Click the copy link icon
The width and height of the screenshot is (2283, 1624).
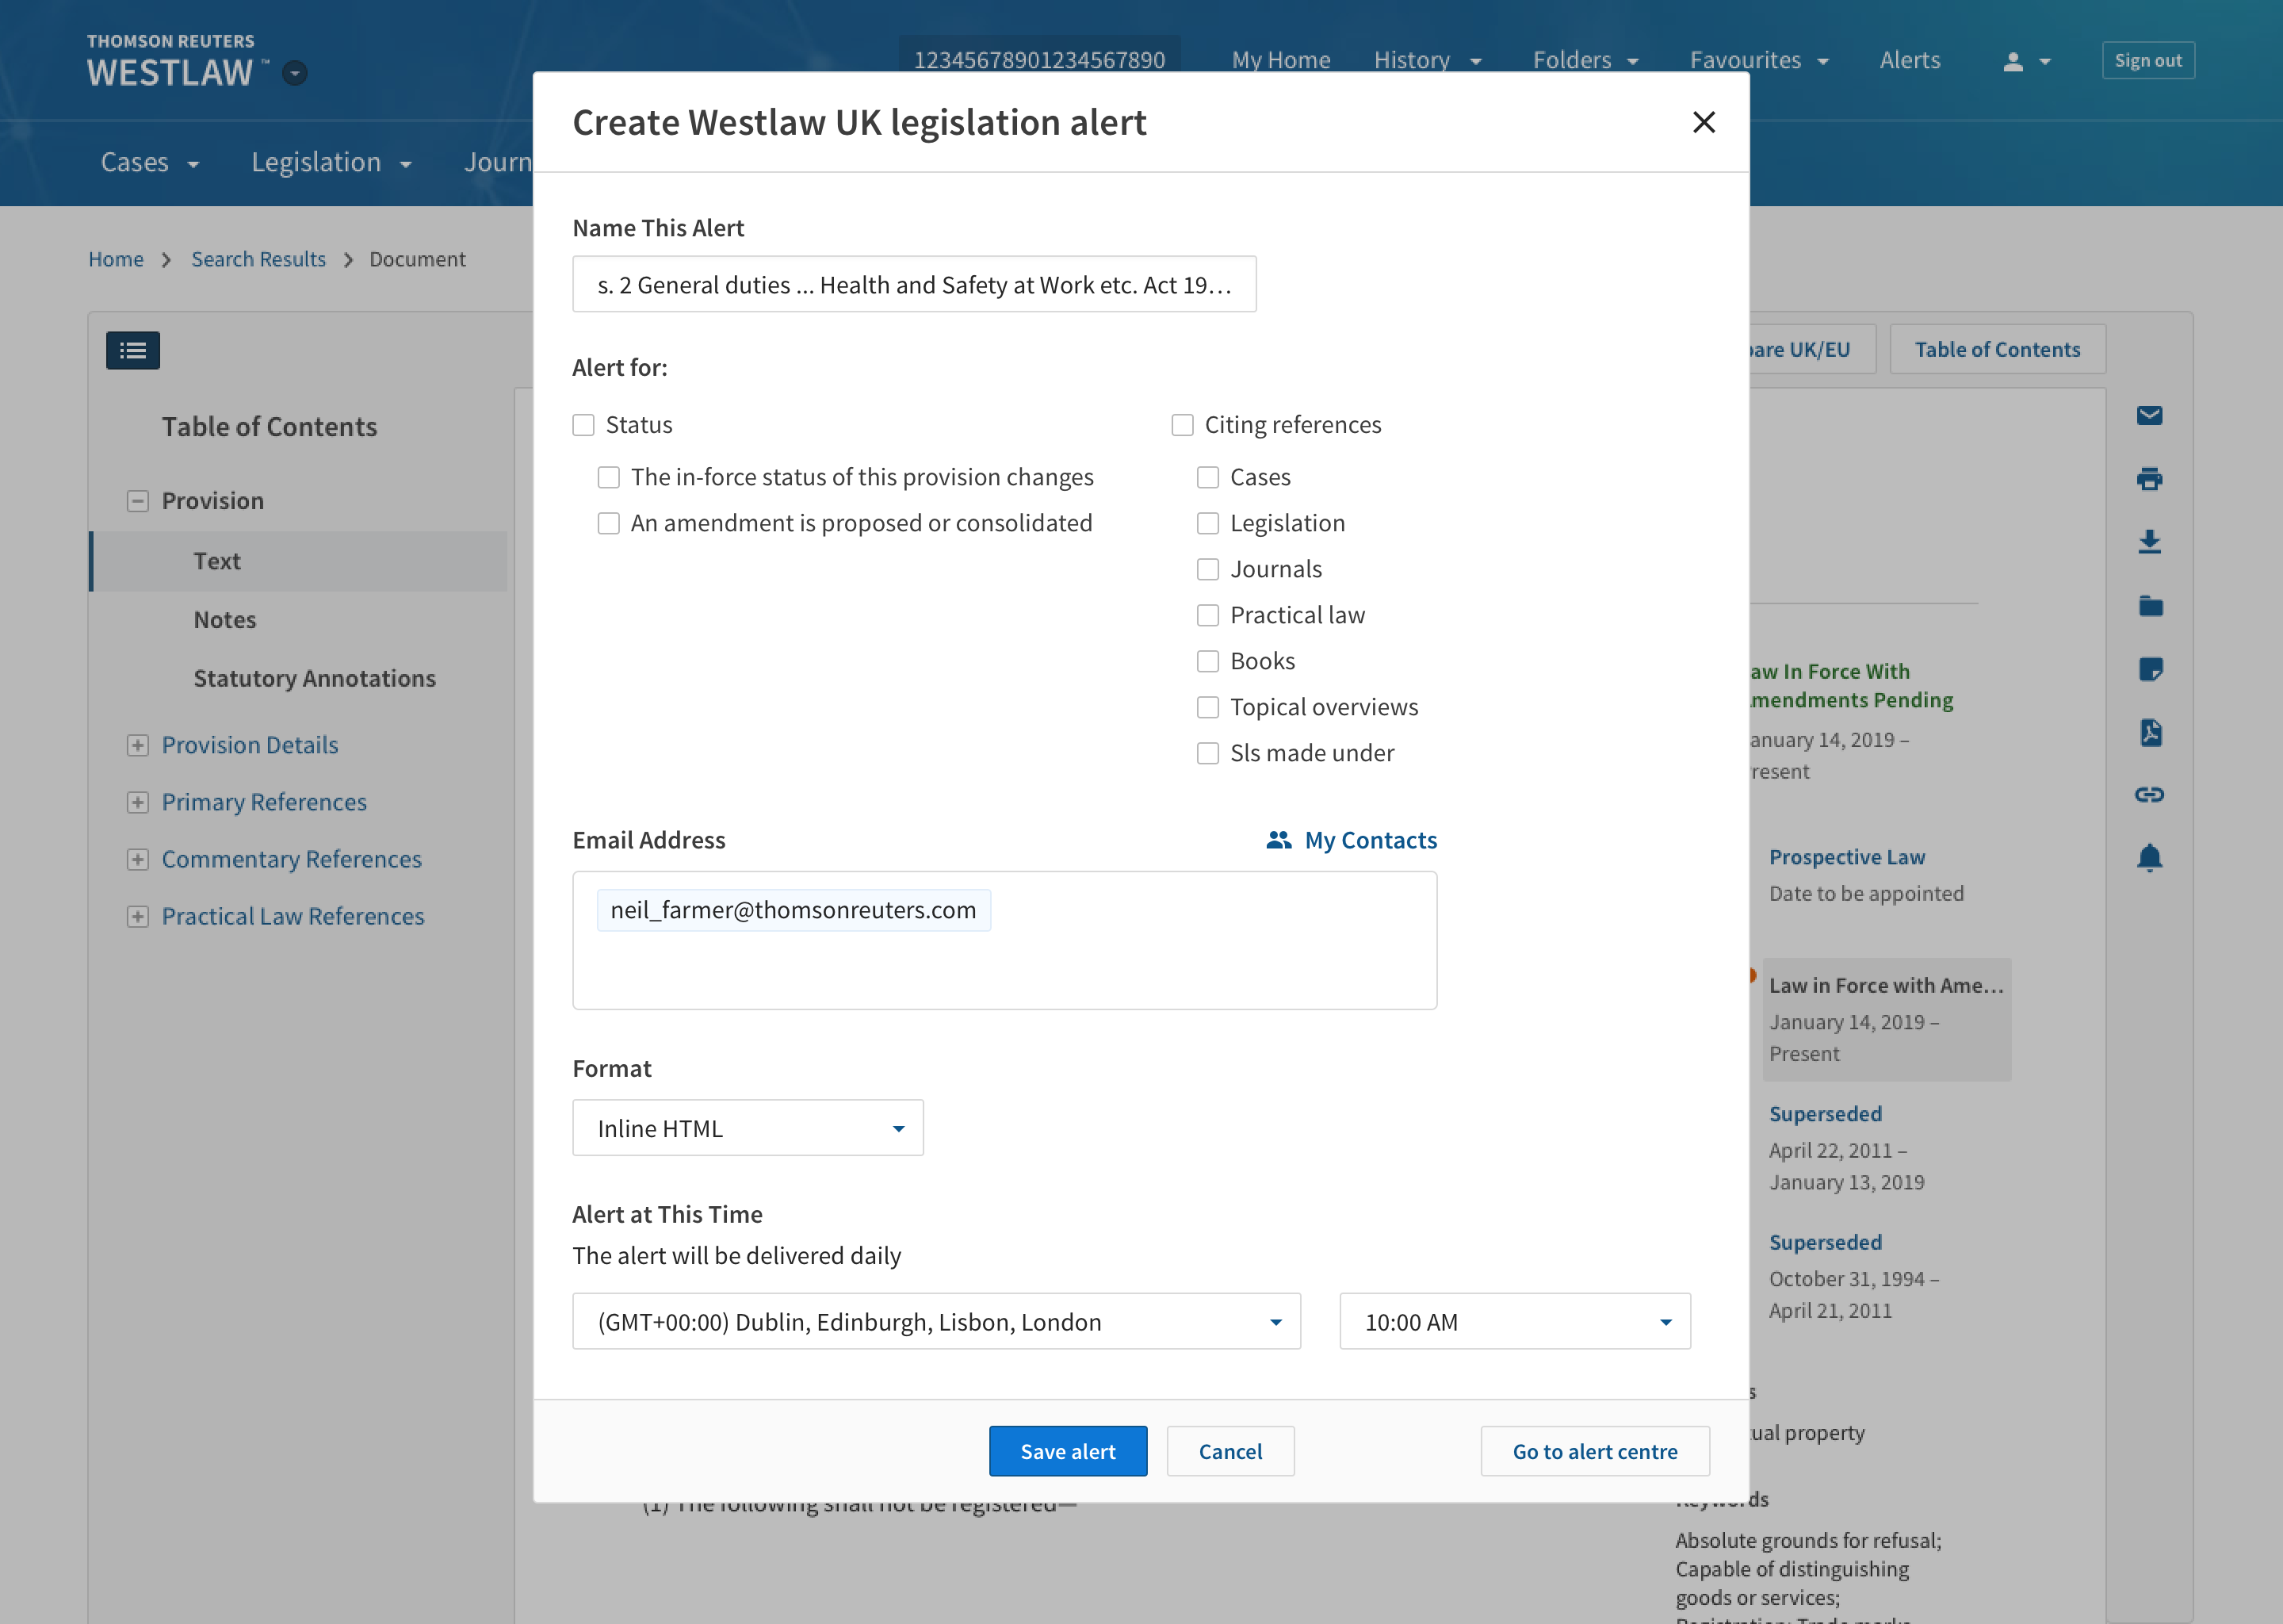[2149, 794]
